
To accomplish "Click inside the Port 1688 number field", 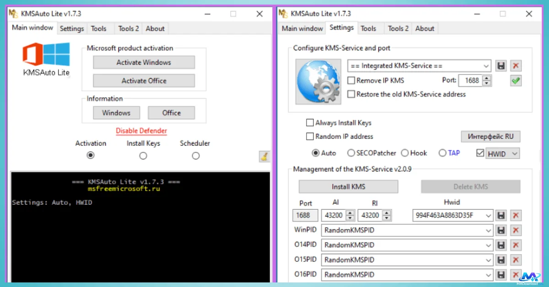I will pos(471,80).
